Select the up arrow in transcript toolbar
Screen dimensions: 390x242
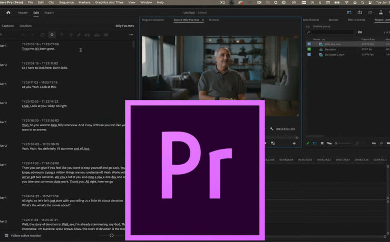(23, 35)
